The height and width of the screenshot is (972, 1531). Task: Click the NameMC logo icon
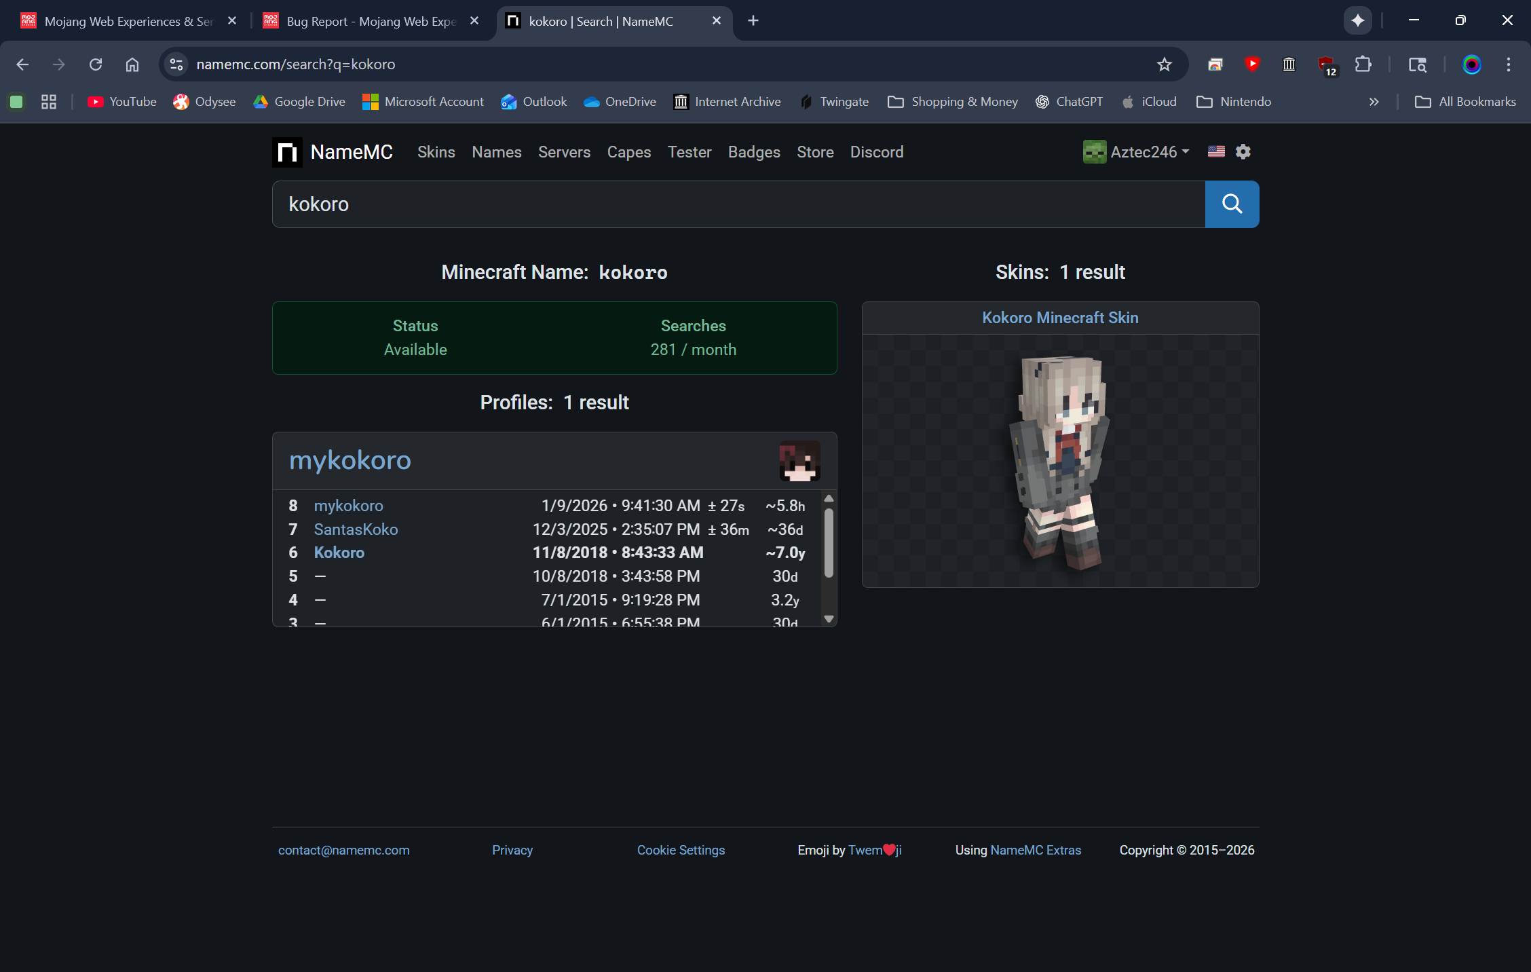287,152
